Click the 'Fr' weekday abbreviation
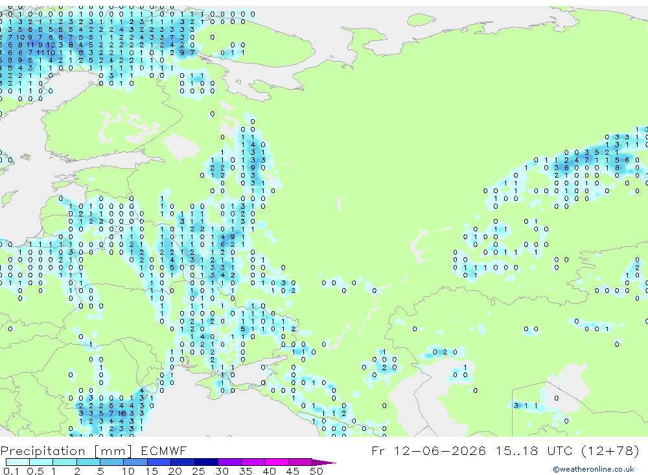The height and width of the screenshot is (475, 648). (378, 450)
